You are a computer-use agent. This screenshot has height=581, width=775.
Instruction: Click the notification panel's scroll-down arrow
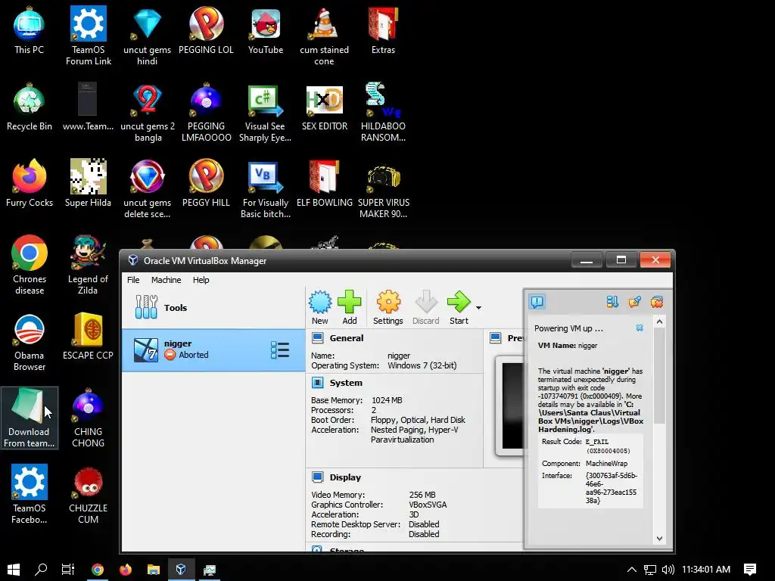659,539
